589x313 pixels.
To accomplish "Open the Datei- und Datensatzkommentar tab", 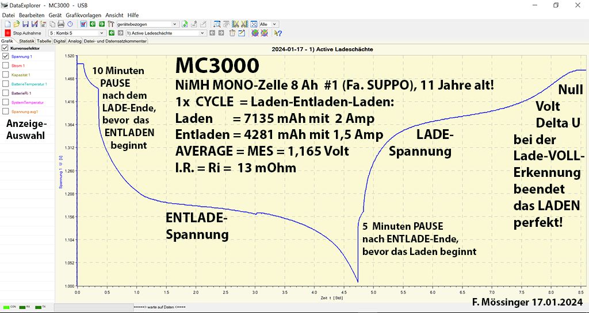I will (116, 41).
